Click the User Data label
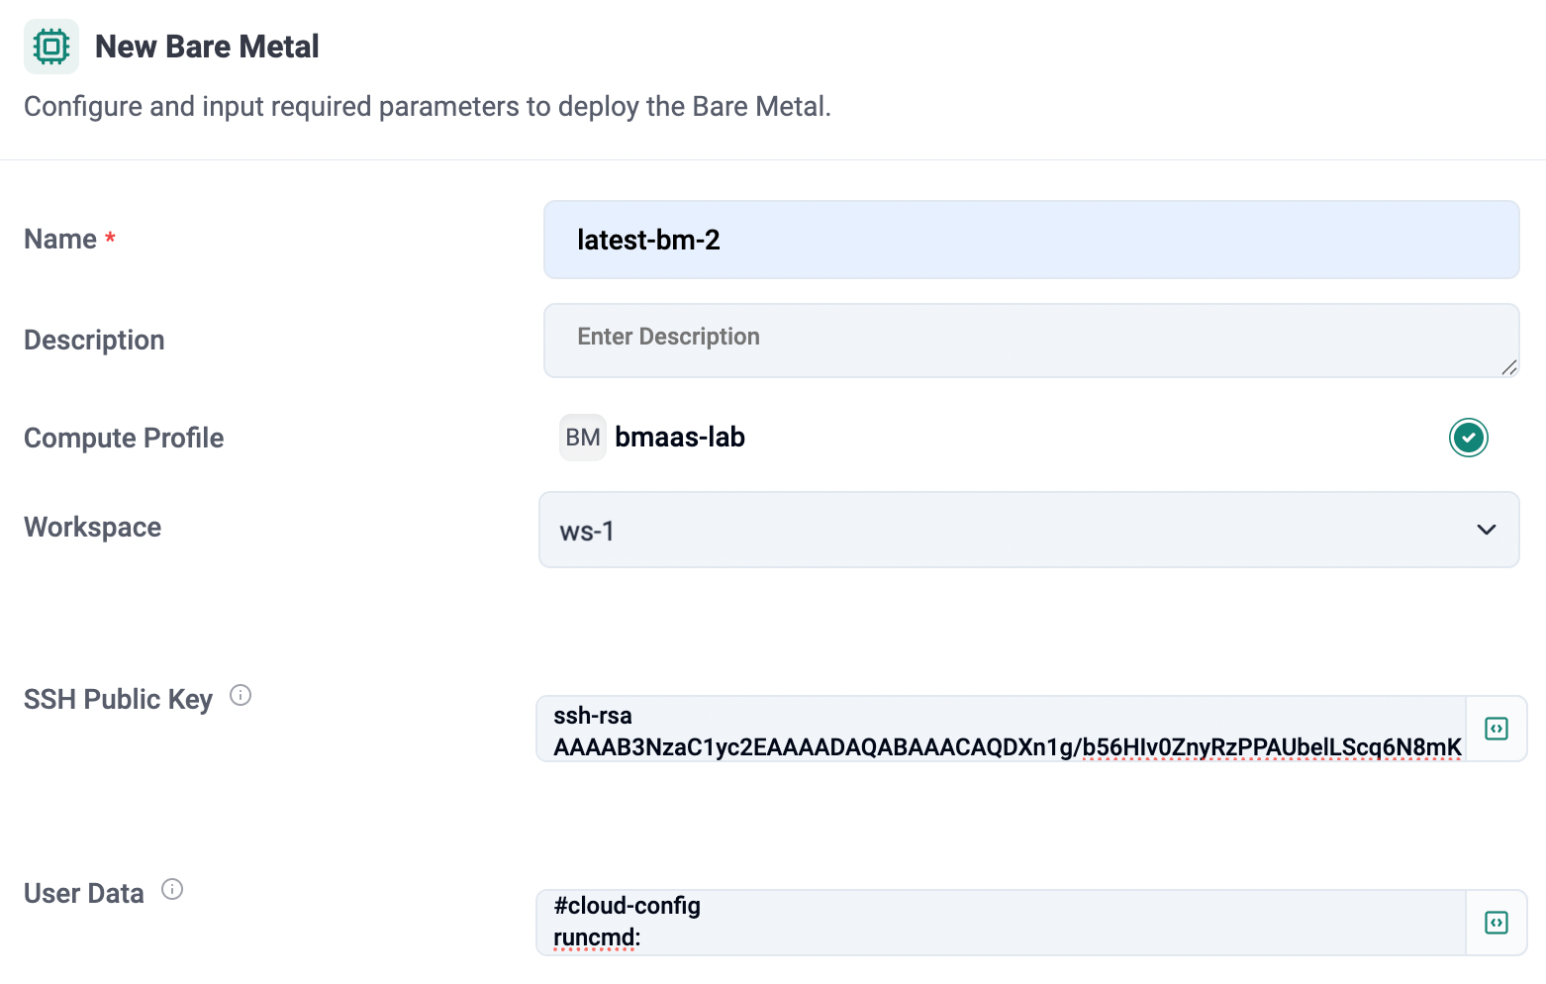This screenshot has height=984, width=1546. coord(84,893)
